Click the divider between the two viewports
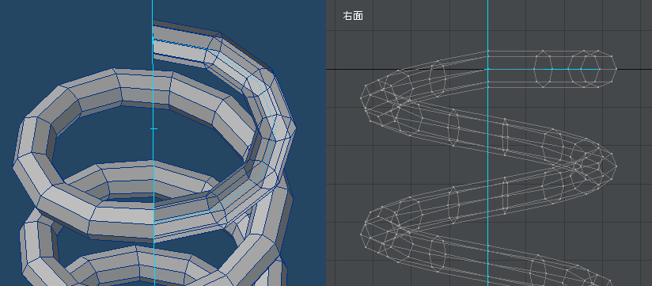Screen dimensions: 652x286 coord(326,143)
